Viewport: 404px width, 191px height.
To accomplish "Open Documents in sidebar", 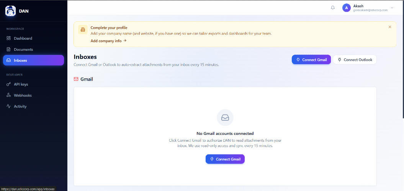I will [33, 49].
